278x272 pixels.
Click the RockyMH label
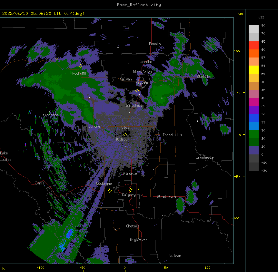[79, 73]
